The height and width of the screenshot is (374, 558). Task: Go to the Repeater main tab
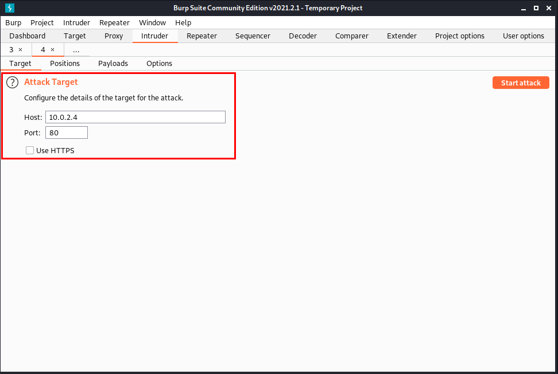click(x=201, y=36)
